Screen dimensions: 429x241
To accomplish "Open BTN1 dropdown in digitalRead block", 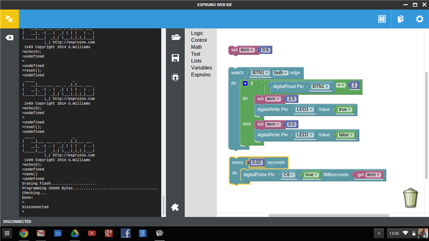I will (x=320, y=87).
